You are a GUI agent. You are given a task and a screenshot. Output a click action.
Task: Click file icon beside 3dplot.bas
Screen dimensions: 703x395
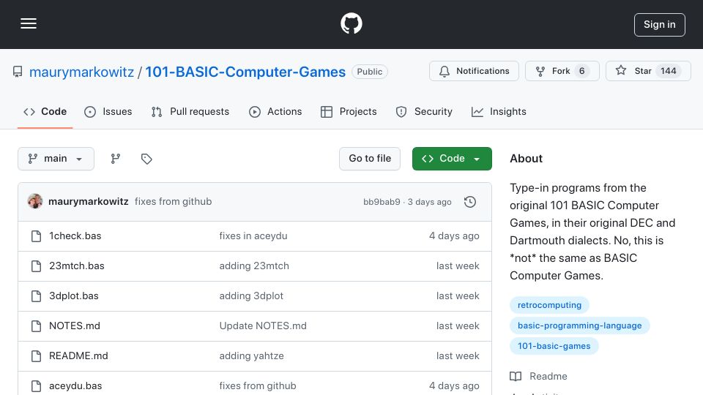(37, 296)
